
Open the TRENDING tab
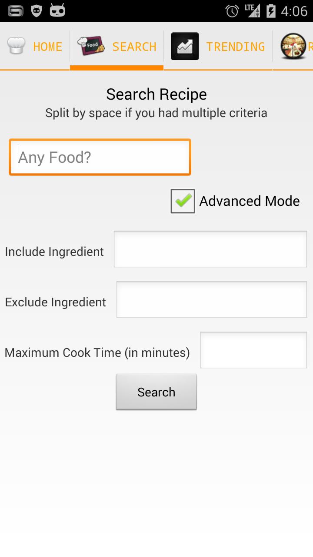click(235, 46)
